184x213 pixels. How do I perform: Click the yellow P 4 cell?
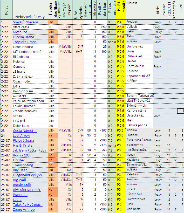121,22
